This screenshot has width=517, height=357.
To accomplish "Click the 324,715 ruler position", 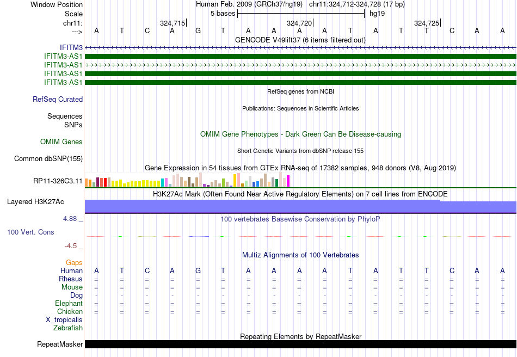I will coord(173,23).
